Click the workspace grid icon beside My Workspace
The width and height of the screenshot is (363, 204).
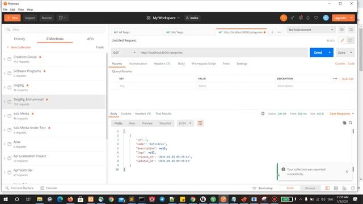coord(149,18)
